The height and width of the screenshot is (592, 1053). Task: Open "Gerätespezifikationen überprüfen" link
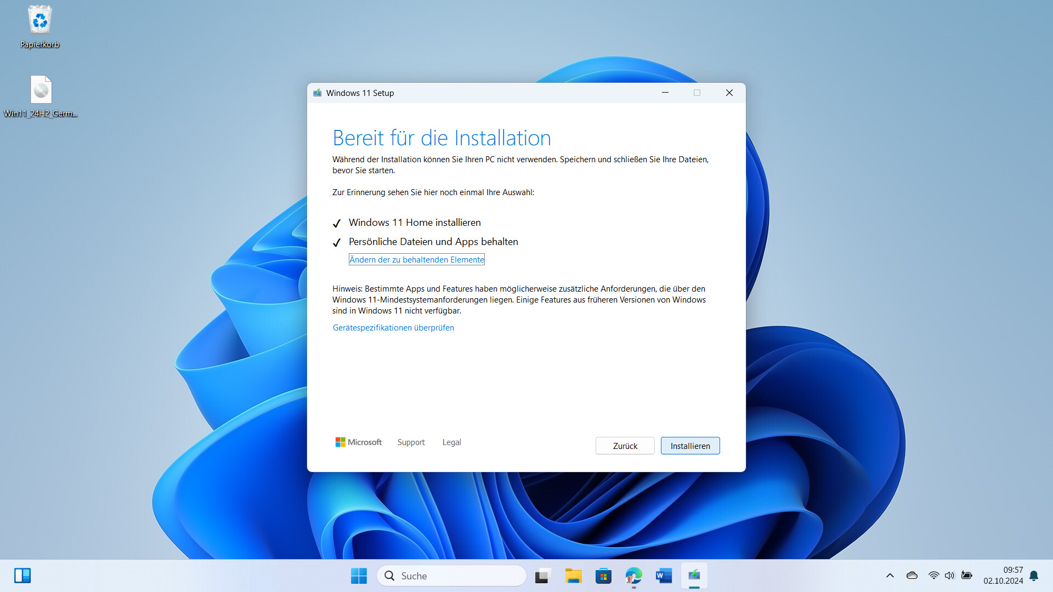tap(393, 327)
